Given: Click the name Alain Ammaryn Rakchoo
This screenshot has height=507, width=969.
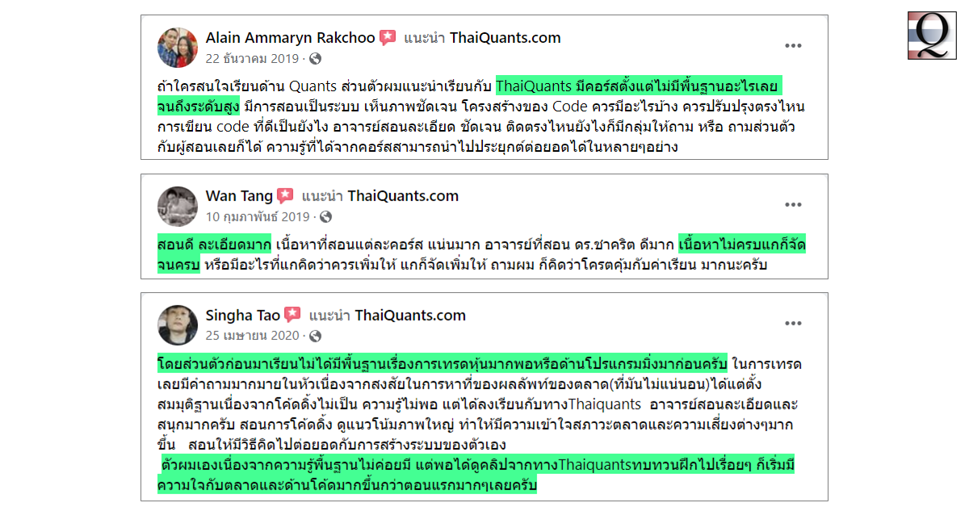Looking at the screenshot, I should coord(290,38).
